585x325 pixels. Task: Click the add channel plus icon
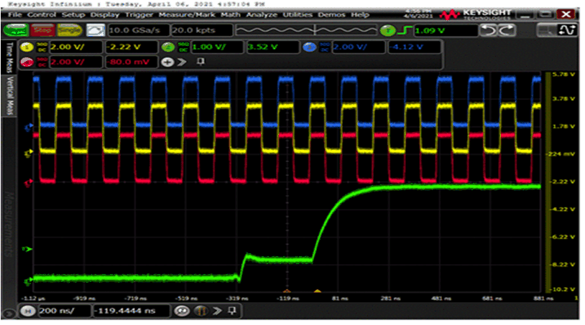pyautogui.click(x=167, y=62)
